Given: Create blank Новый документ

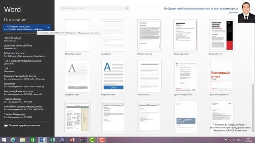Looking at the screenshot, I should coord(78,35).
